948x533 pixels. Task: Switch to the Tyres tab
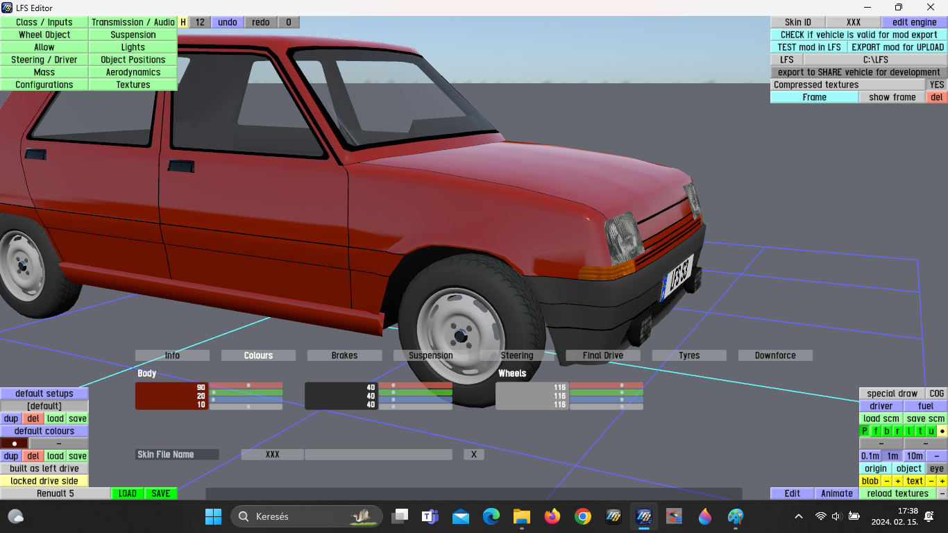pos(689,355)
